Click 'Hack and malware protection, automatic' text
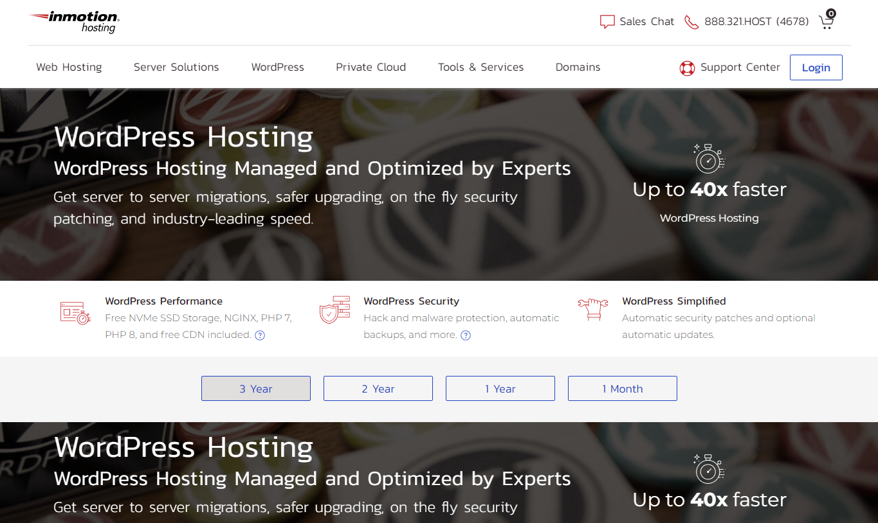Screen dimensions: 878x523 461,318
